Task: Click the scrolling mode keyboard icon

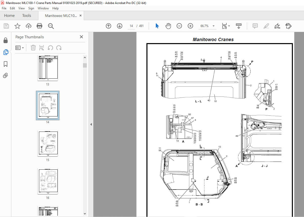Action: click(x=239, y=26)
